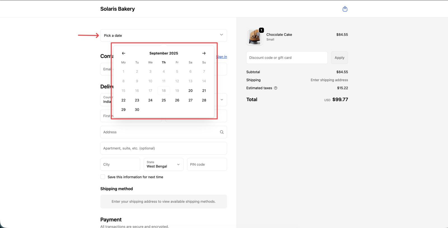
Task: Click the Apply discount button
Action: 339,58
